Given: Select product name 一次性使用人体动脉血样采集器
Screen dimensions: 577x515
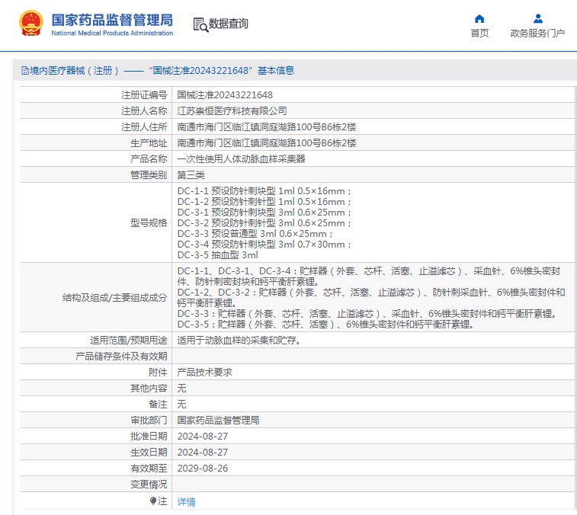Looking at the screenshot, I should 241,159.
